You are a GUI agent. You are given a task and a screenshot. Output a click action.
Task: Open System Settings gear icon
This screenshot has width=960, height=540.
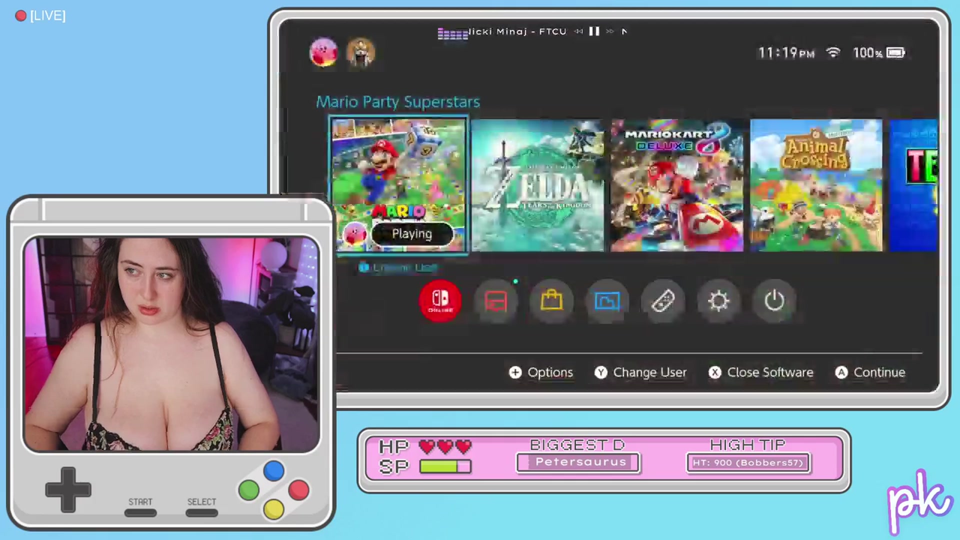tap(718, 300)
